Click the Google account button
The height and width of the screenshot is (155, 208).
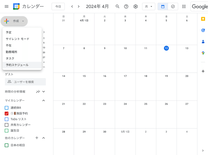click(x=199, y=6)
